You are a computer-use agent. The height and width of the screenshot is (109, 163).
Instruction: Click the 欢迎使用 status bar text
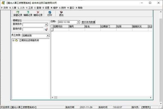[18, 107]
